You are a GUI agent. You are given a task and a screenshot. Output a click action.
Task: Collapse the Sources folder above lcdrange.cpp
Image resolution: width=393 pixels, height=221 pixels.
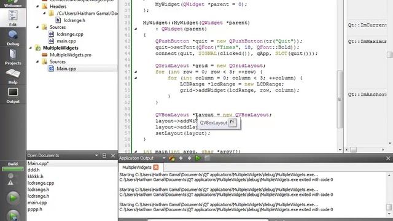[x=37, y=27]
